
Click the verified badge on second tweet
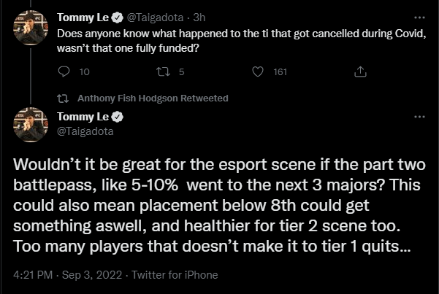115,117
